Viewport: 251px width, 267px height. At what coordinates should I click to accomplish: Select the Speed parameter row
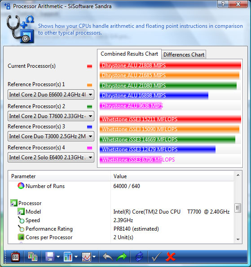click(x=121, y=220)
